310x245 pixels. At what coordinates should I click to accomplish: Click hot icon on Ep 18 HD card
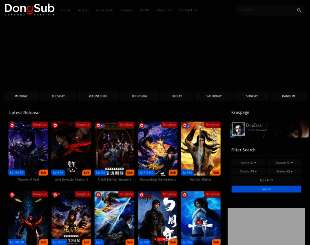click(x=55, y=195)
